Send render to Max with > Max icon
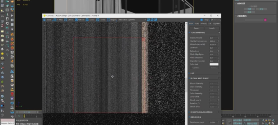Image resolution: width=278 pixels, height=125 pixels. coord(55,20)
